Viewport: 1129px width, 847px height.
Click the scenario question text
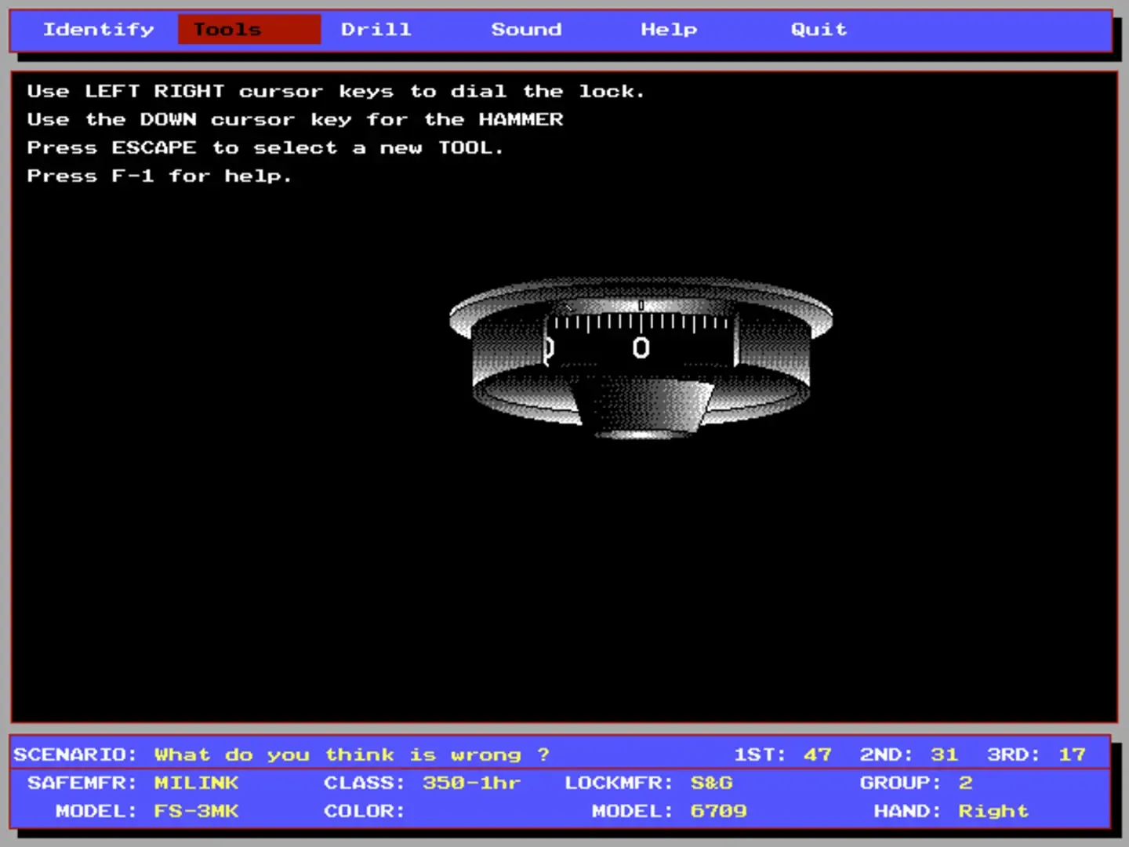(x=351, y=754)
